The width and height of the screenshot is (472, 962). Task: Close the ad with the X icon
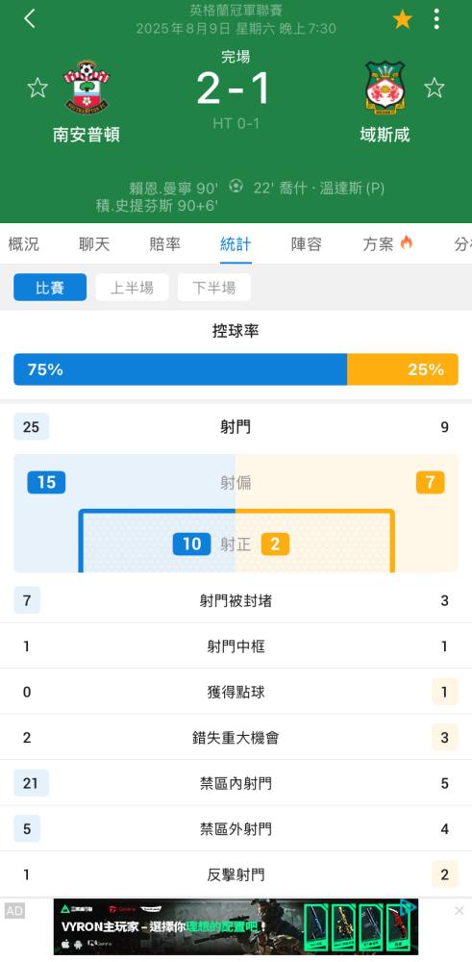click(460, 911)
